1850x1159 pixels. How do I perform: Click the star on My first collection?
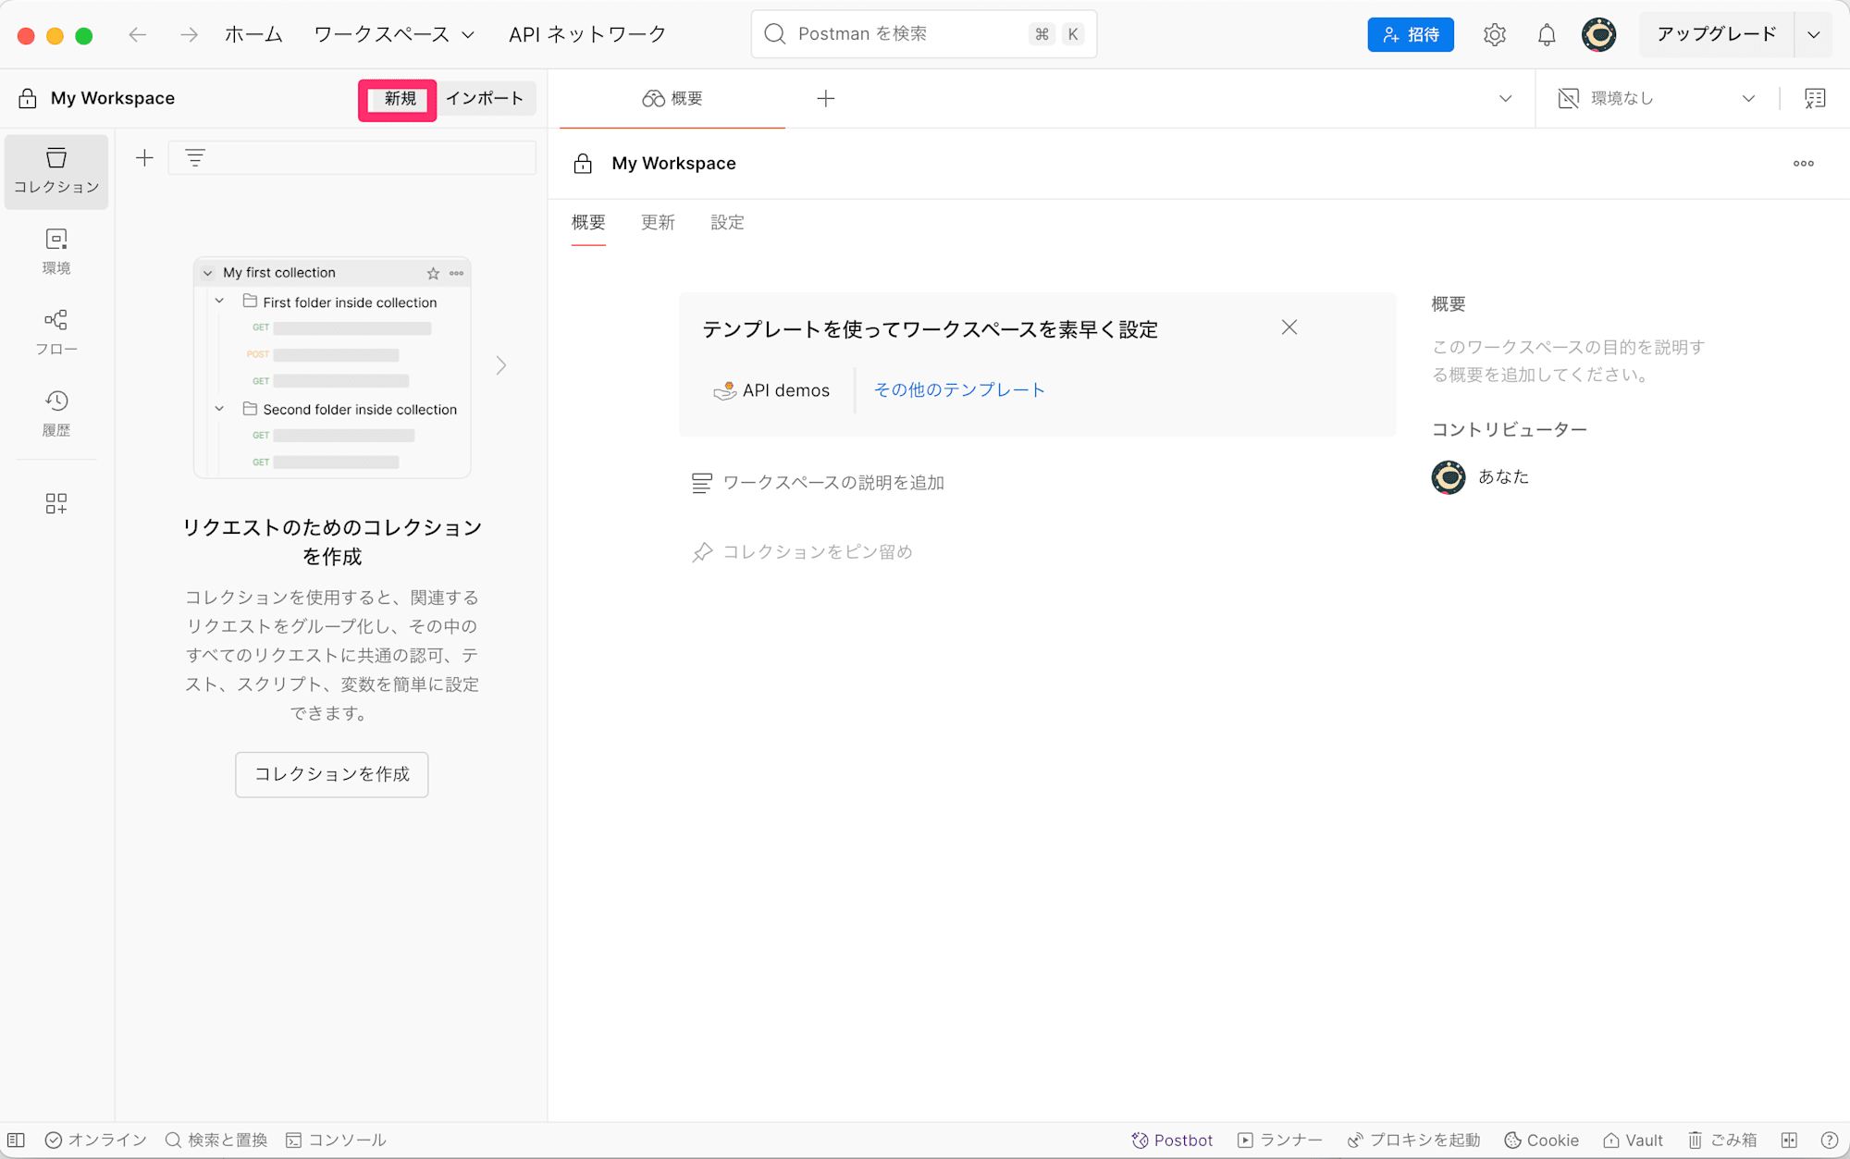tap(433, 273)
